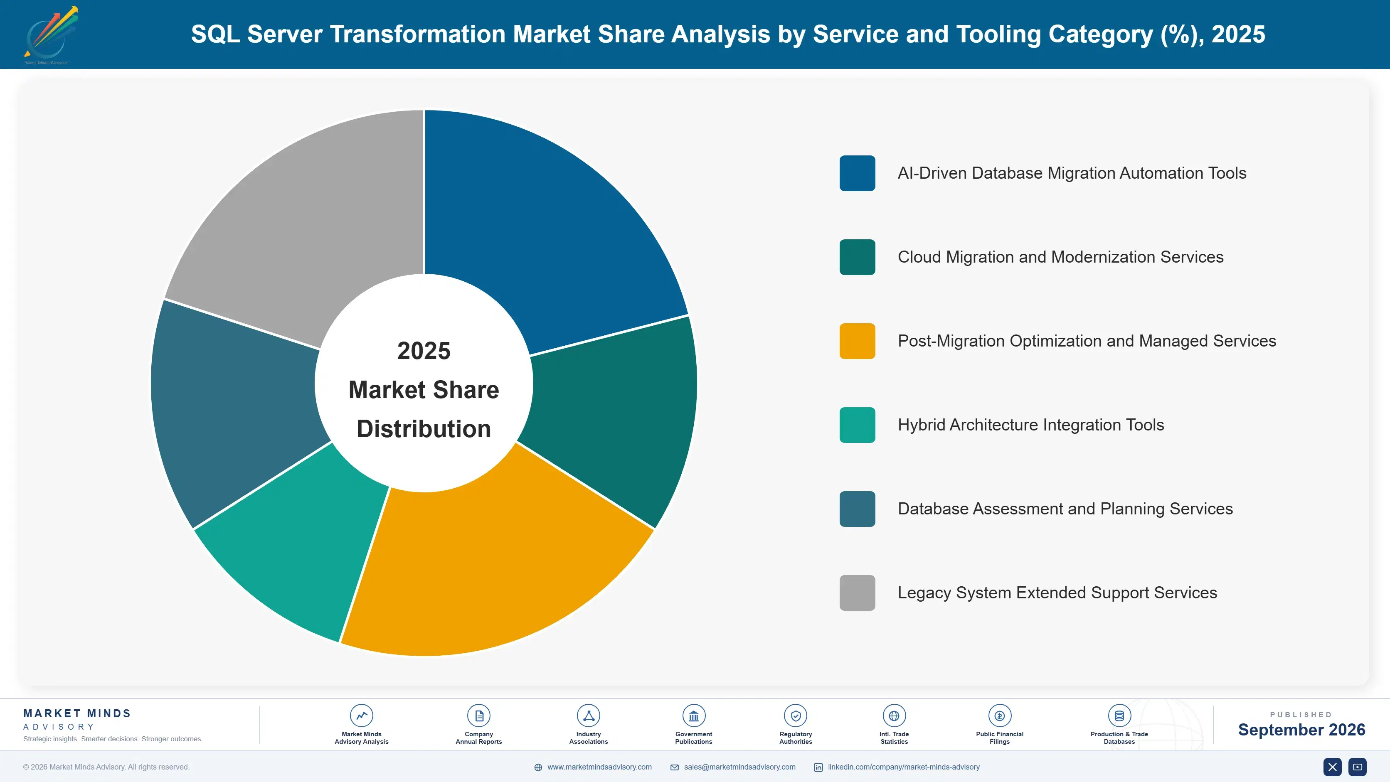Click the X social media icon
Screen dimensions: 1390x782
point(1332,767)
